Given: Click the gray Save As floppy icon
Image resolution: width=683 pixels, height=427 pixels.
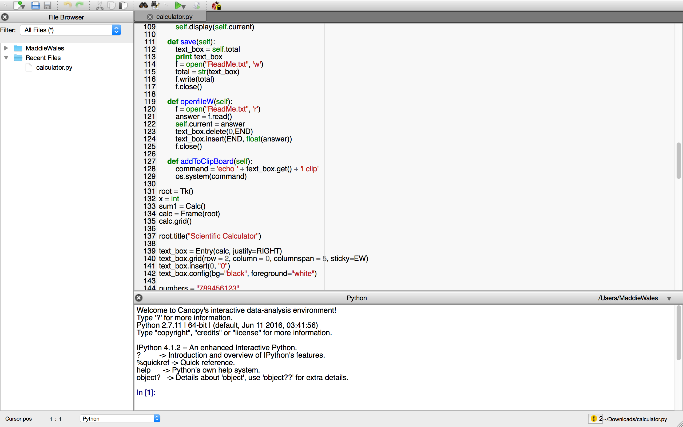Looking at the screenshot, I should click(48, 5).
